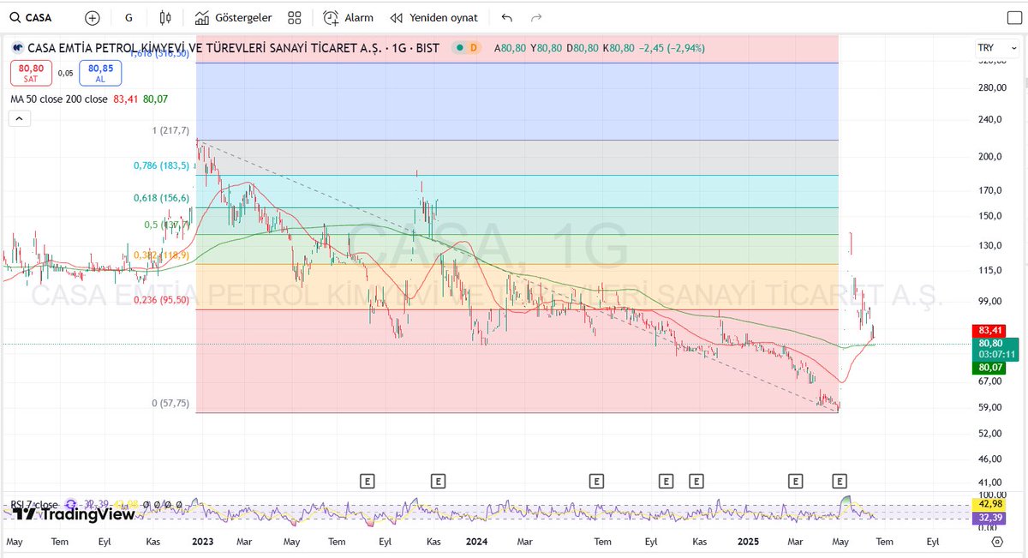This screenshot has width=1028, height=558.
Task: Click earnings E marker above Kas 2024
Action: 696,481
